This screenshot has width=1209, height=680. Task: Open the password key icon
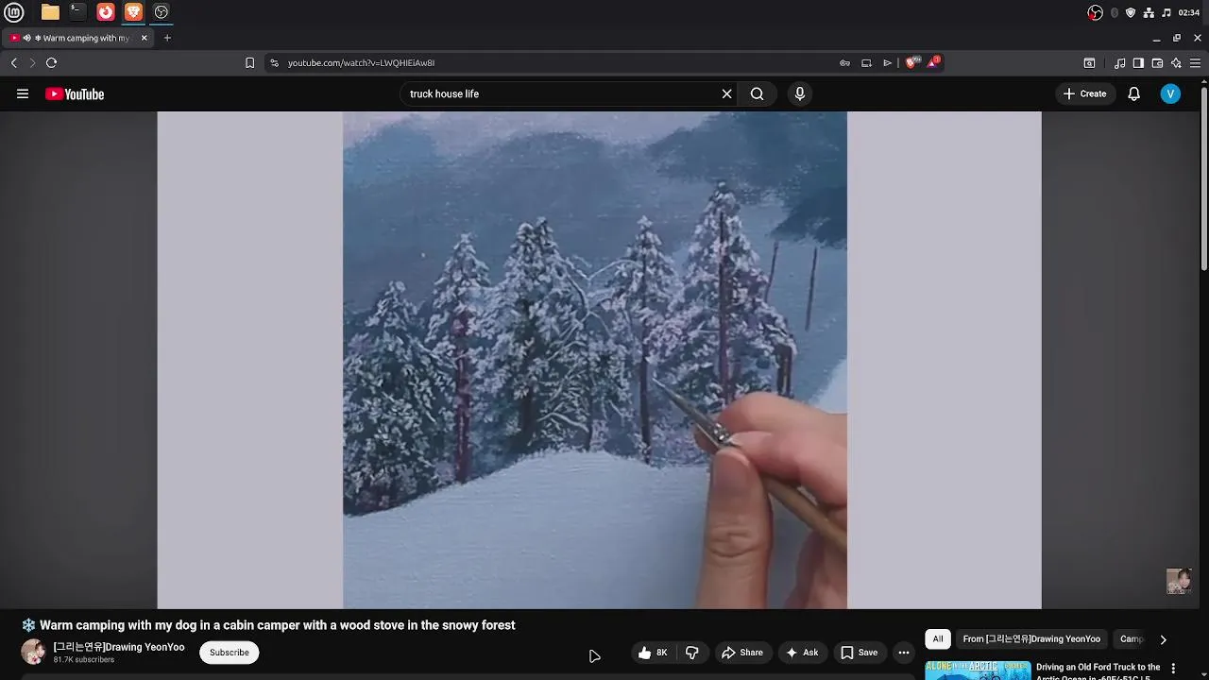[844, 62]
